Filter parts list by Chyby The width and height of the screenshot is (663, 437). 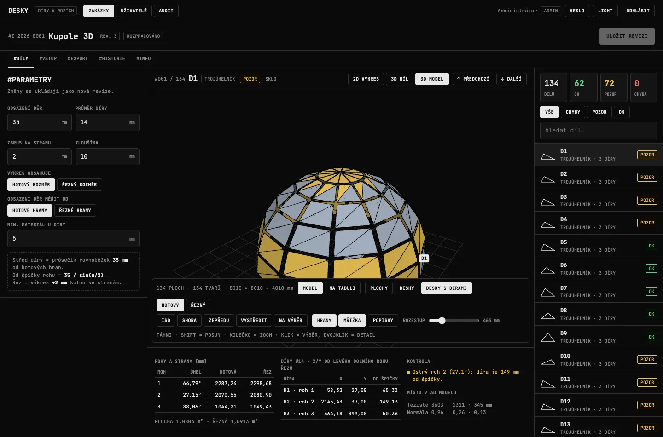[573, 112]
